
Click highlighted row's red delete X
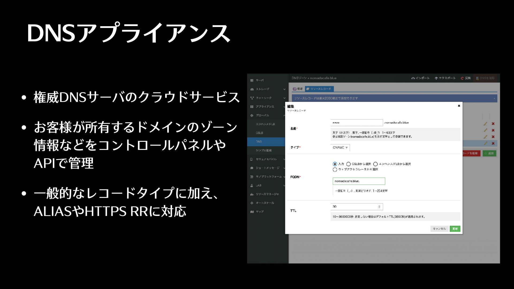tap(493, 143)
